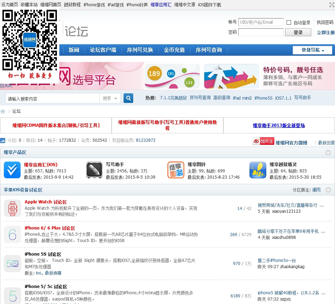Open 维享应用汇(iOS) forum title

[x=40, y=165]
